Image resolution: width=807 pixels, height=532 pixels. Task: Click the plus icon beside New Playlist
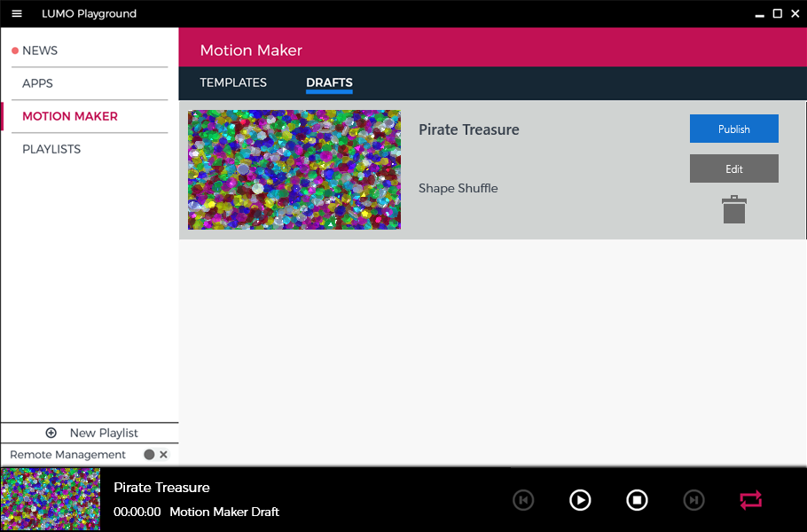click(51, 433)
